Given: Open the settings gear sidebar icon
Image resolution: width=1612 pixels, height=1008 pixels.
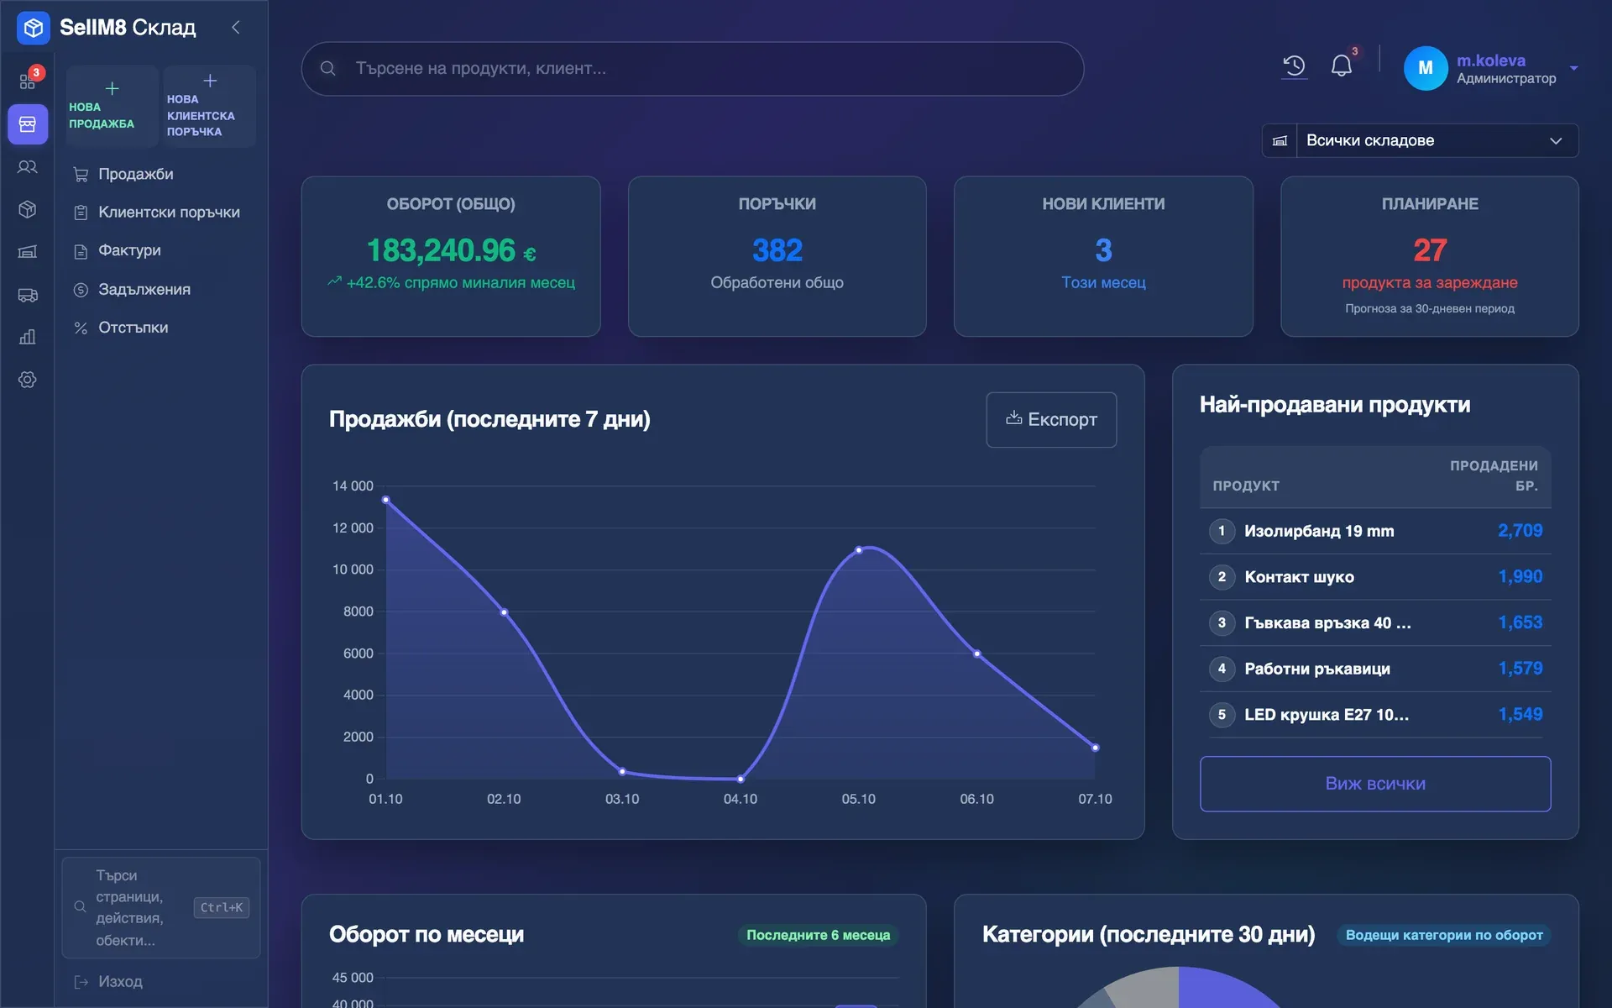Looking at the screenshot, I should tap(28, 380).
